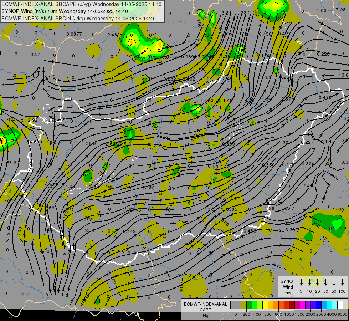Screen dimensions: 349x321
Task: Click the '0.324' value on the map
Action: [x=308, y=164]
